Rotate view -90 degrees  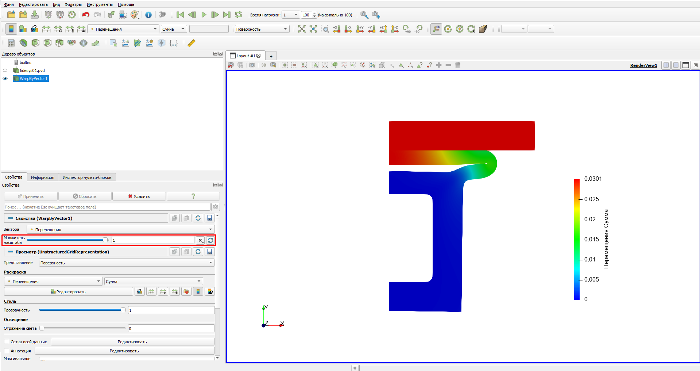click(x=418, y=29)
